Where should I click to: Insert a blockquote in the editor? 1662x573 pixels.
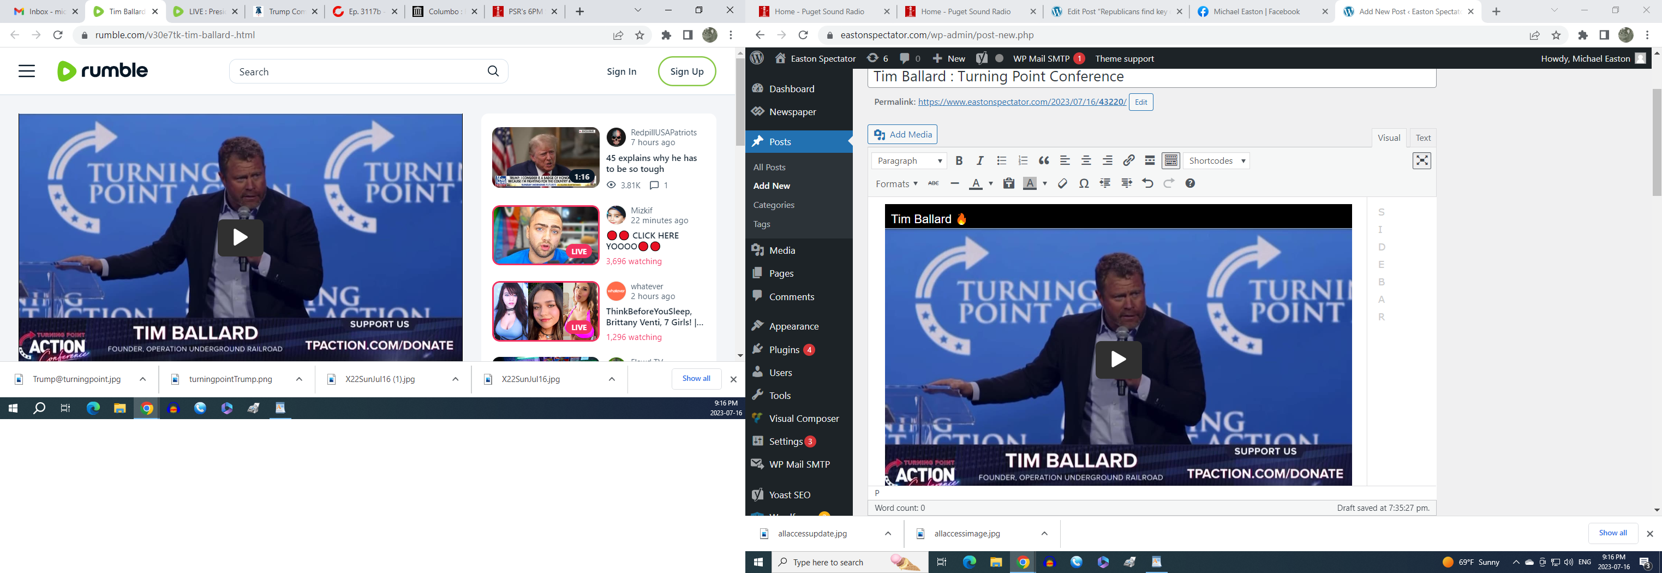tap(1044, 160)
